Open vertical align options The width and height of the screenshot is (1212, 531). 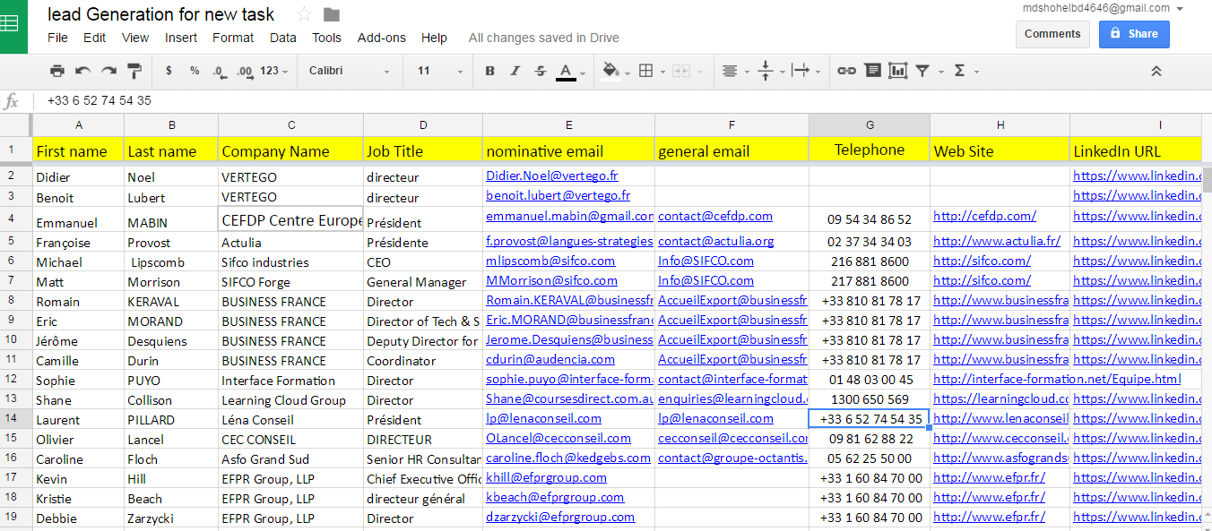pyautogui.click(x=770, y=71)
